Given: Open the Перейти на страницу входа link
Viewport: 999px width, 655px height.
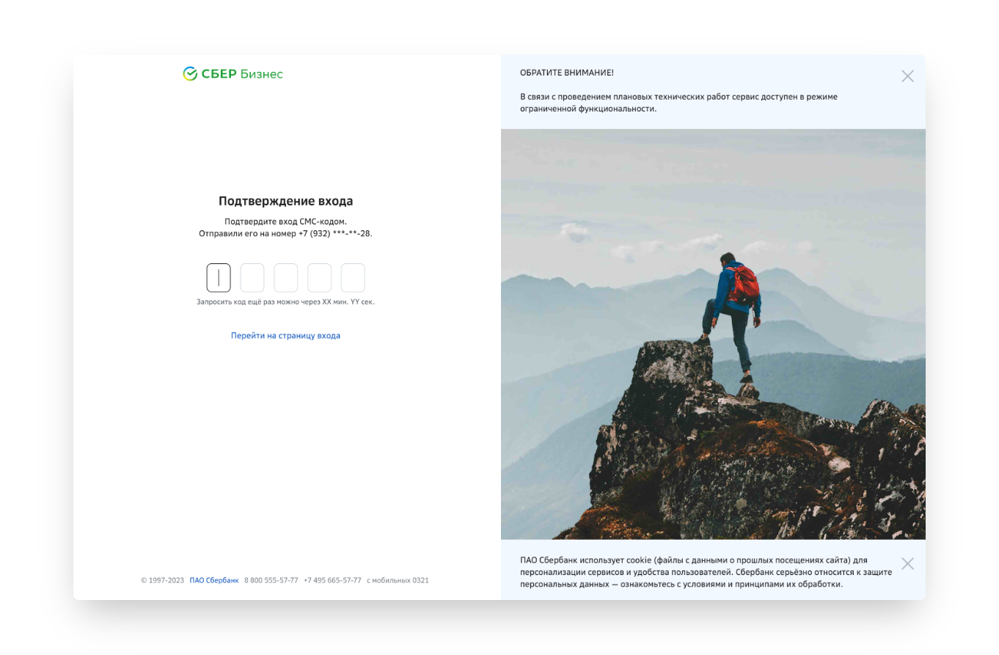Looking at the screenshot, I should pyautogui.click(x=285, y=335).
